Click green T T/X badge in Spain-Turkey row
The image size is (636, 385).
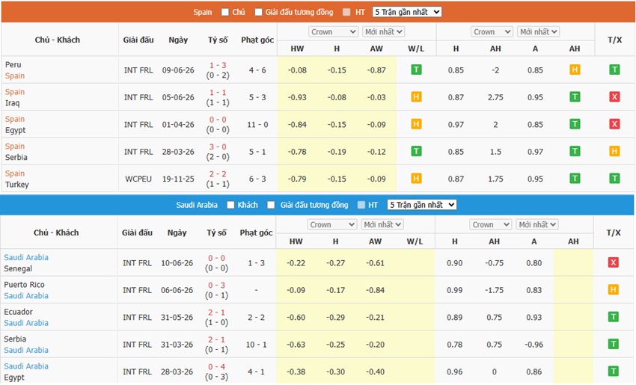(x=614, y=179)
